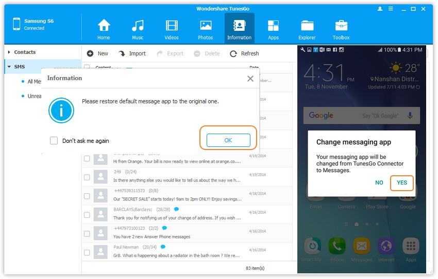Viewport: 438px width, 279px height.
Task: Check the Paul Newman message checkbox
Action: tap(87, 252)
